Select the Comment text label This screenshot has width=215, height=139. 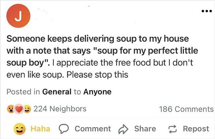tap(93, 129)
